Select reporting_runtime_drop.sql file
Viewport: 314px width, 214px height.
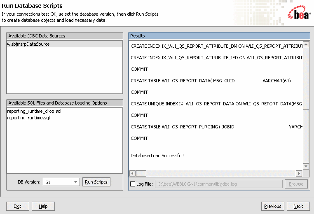point(34,111)
